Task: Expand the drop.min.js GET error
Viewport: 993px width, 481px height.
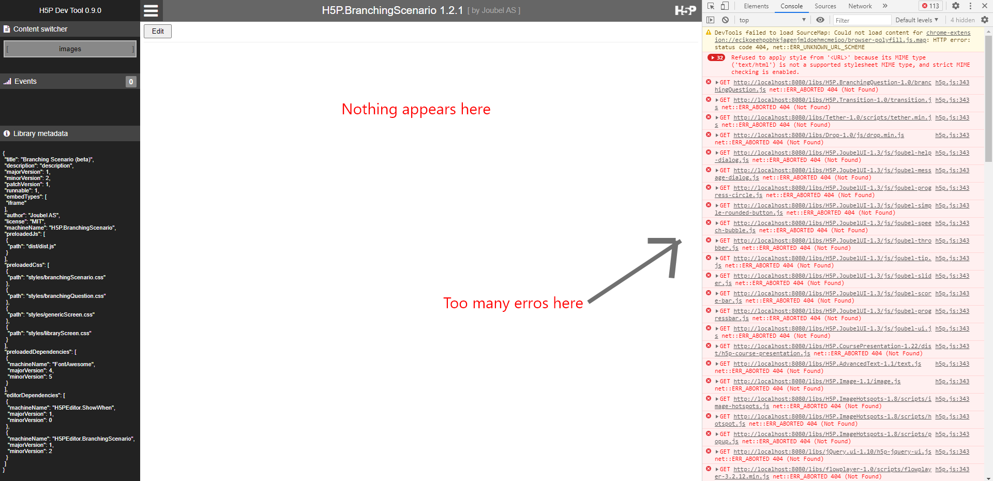Action: point(717,136)
